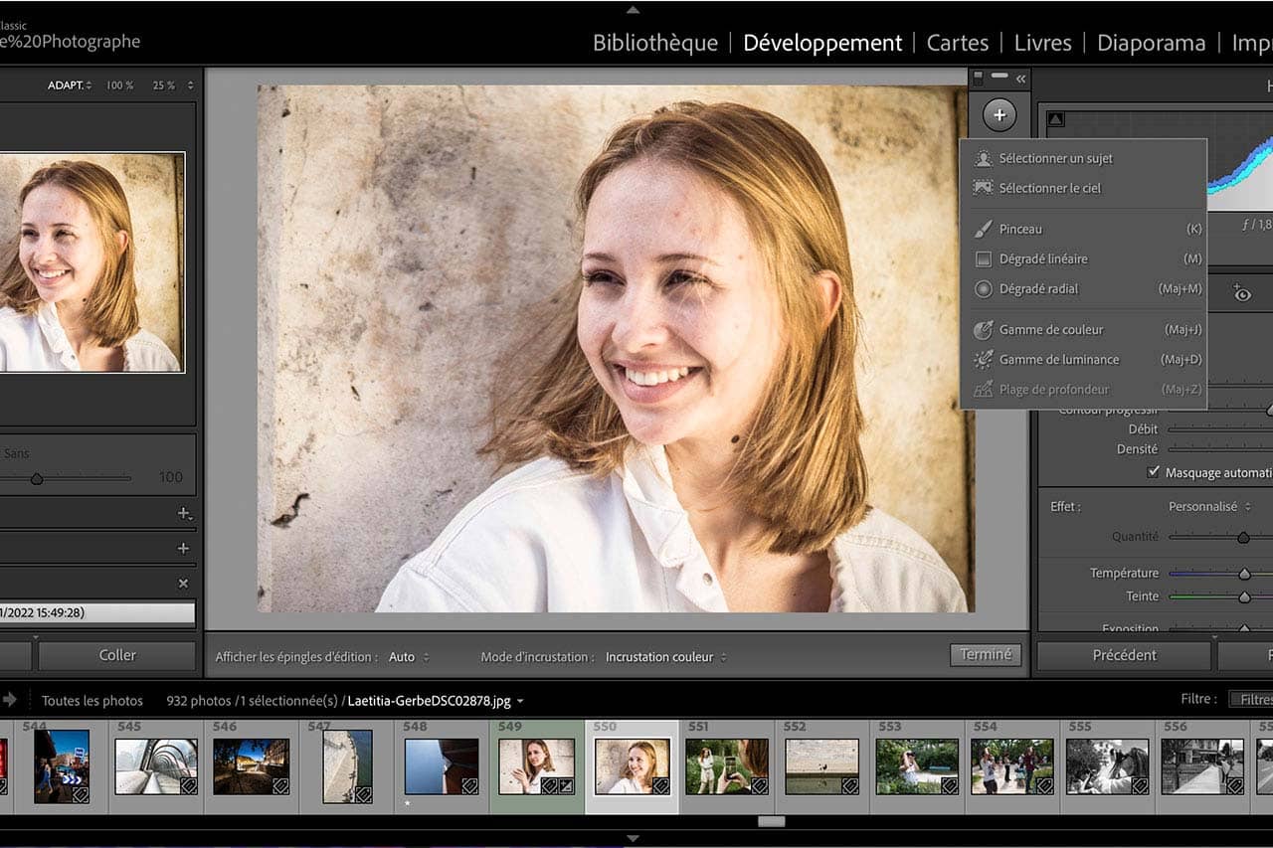Select the Gamme de couleur mask icon
The image size is (1273, 848).
coord(983,329)
